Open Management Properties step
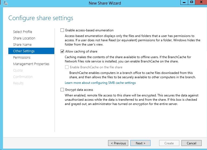207x150 pixels. point(31,64)
